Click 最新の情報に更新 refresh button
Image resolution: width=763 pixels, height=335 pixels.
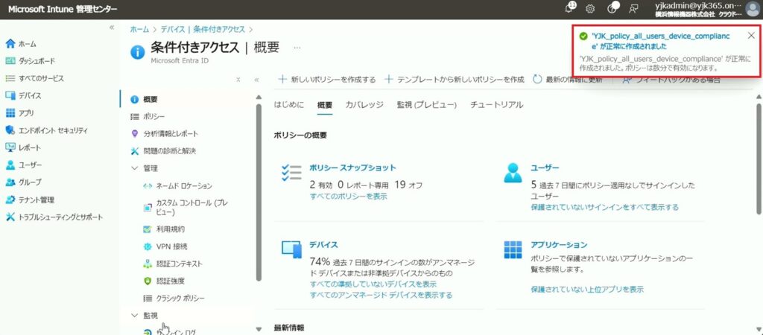click(569, 79)
